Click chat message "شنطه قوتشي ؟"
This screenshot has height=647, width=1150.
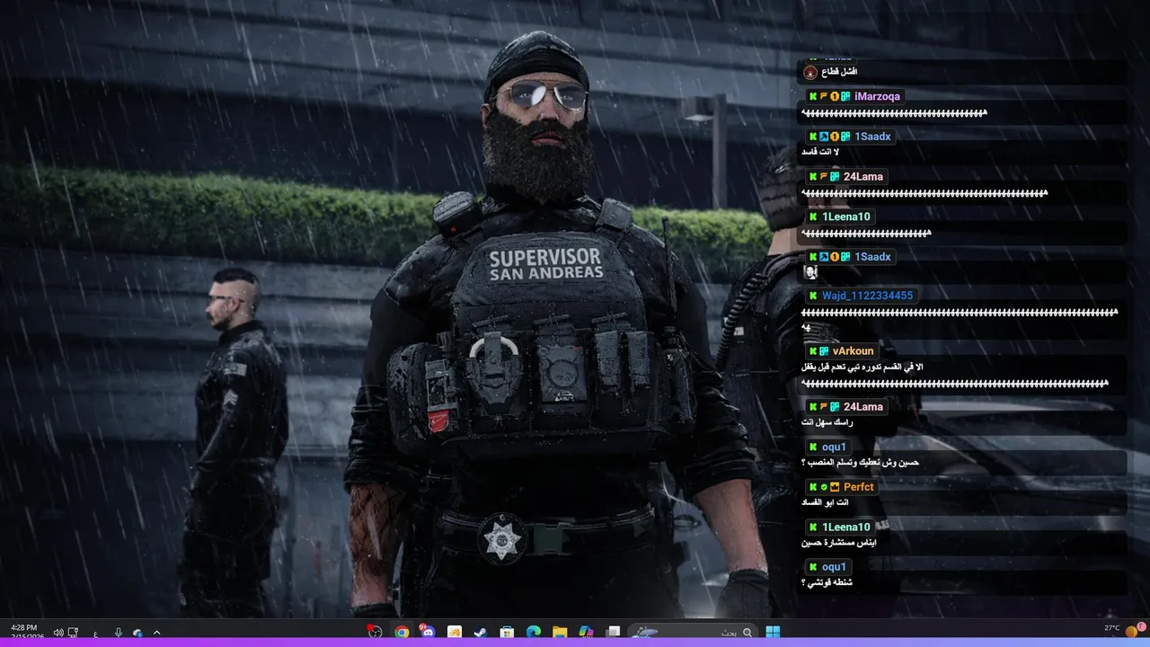point(827,582)
